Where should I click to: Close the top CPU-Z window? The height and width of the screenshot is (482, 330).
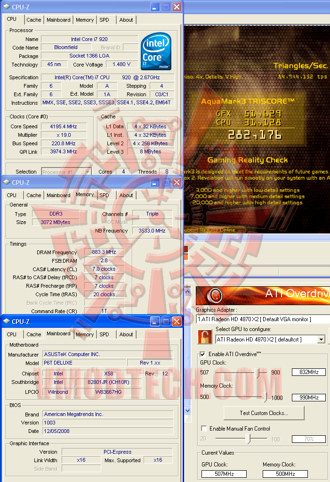(x=177, y=7)
